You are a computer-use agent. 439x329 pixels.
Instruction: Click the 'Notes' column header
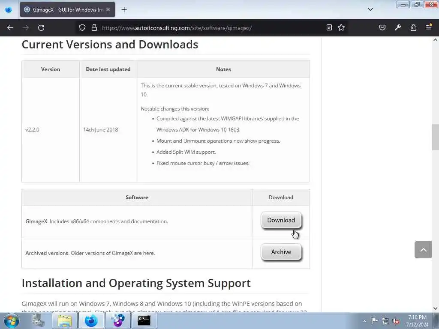click(223, 69)
